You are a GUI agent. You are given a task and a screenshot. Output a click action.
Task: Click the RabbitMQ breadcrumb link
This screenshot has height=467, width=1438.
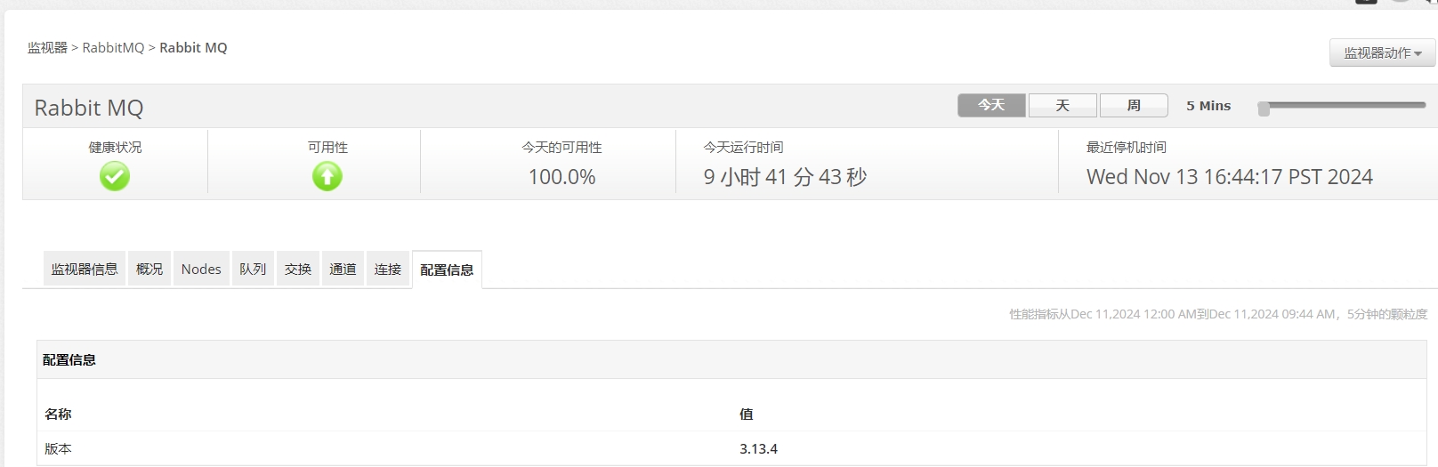(113, 48)
